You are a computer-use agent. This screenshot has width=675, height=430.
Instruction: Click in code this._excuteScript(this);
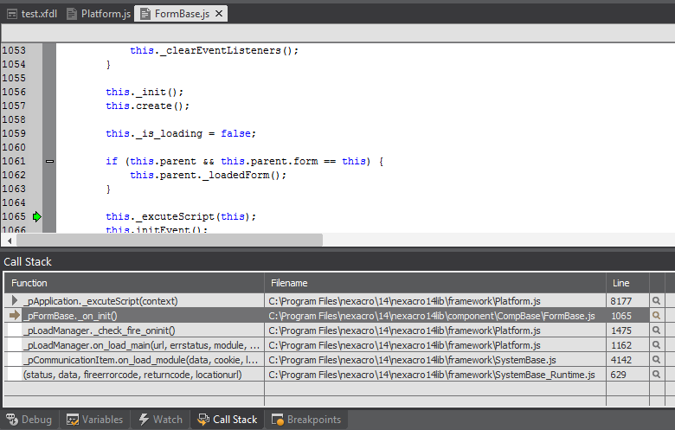(x=181, y=216)
